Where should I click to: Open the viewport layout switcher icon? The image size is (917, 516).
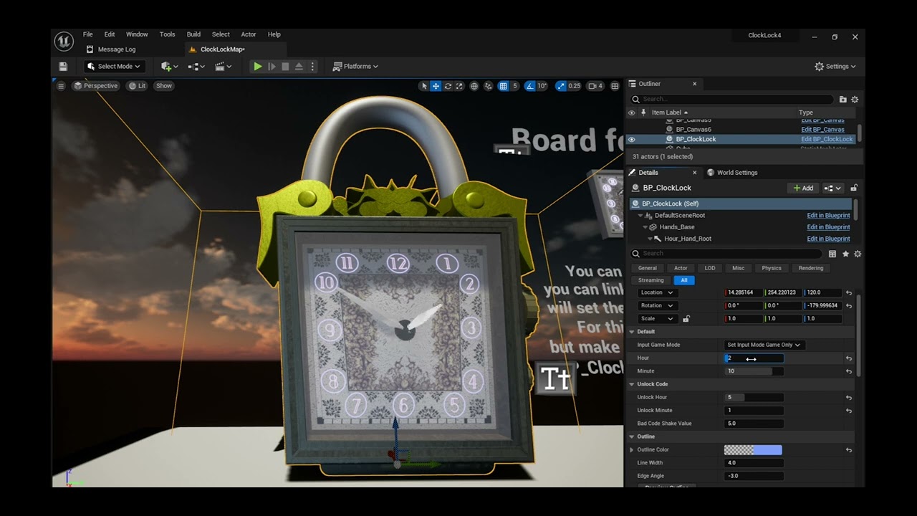[x=615, y=86]
